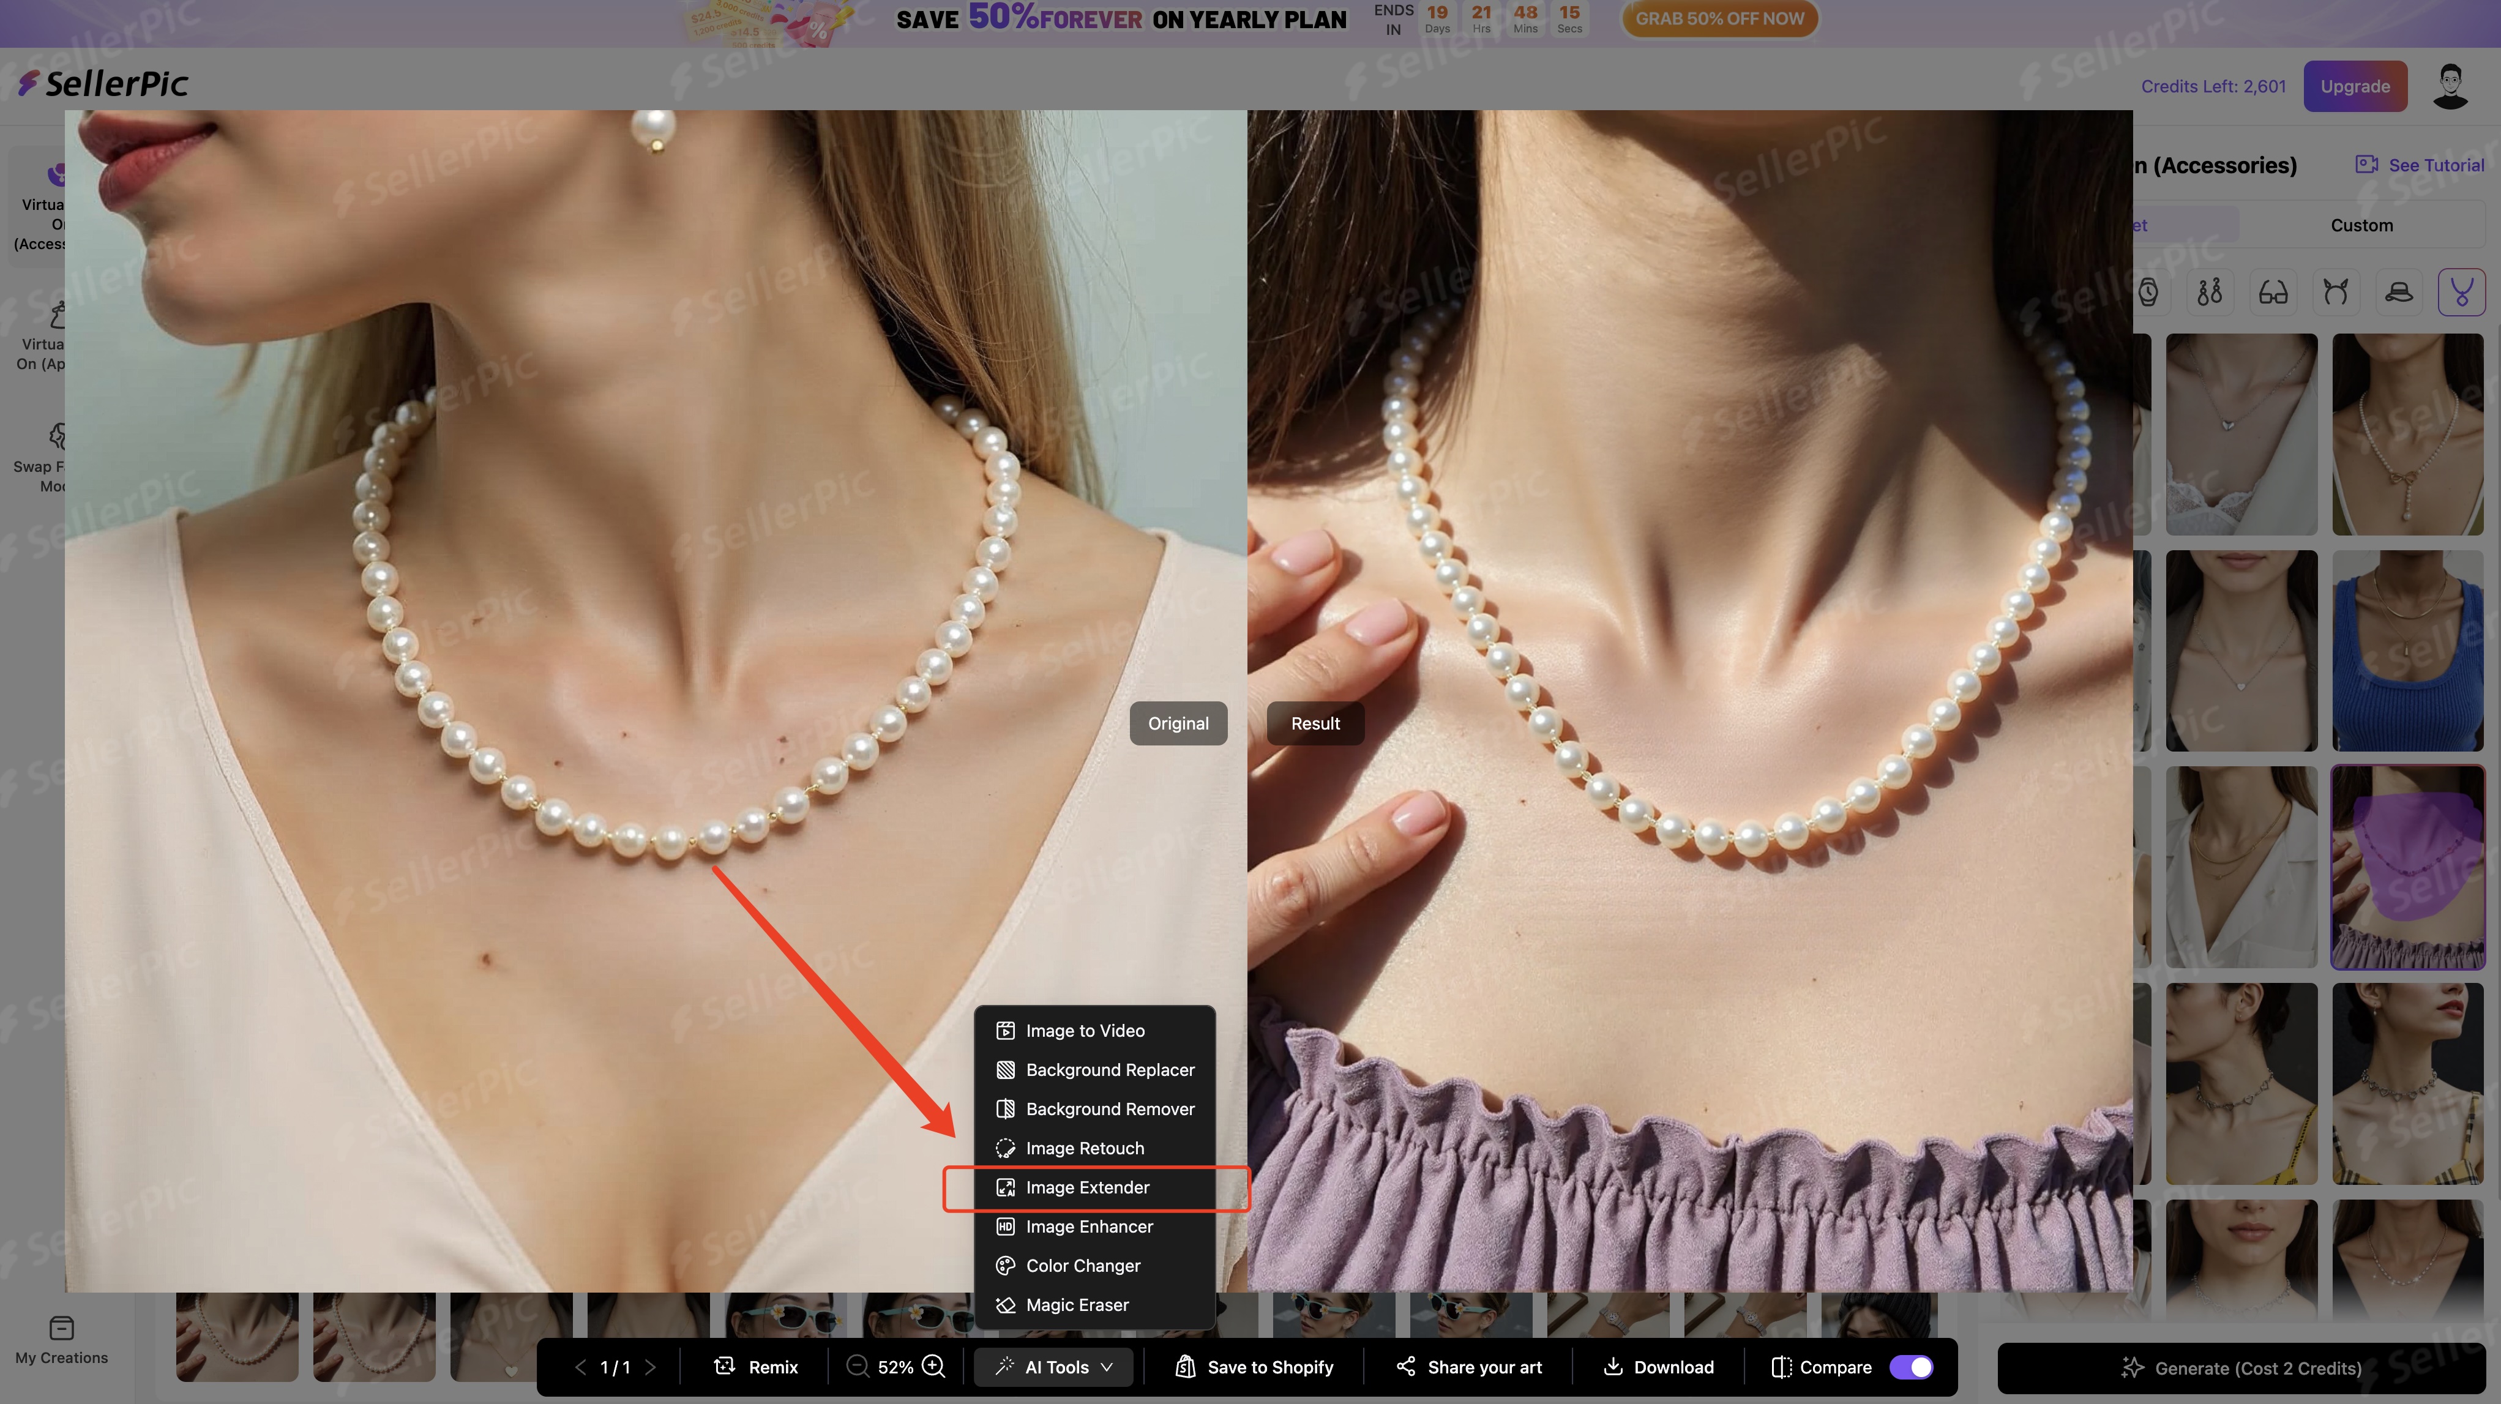Screen dimensions: 2501x1404
Task: Click the Compare split-view icon
Action: pyautogui.click(x=1781, y=1367)
